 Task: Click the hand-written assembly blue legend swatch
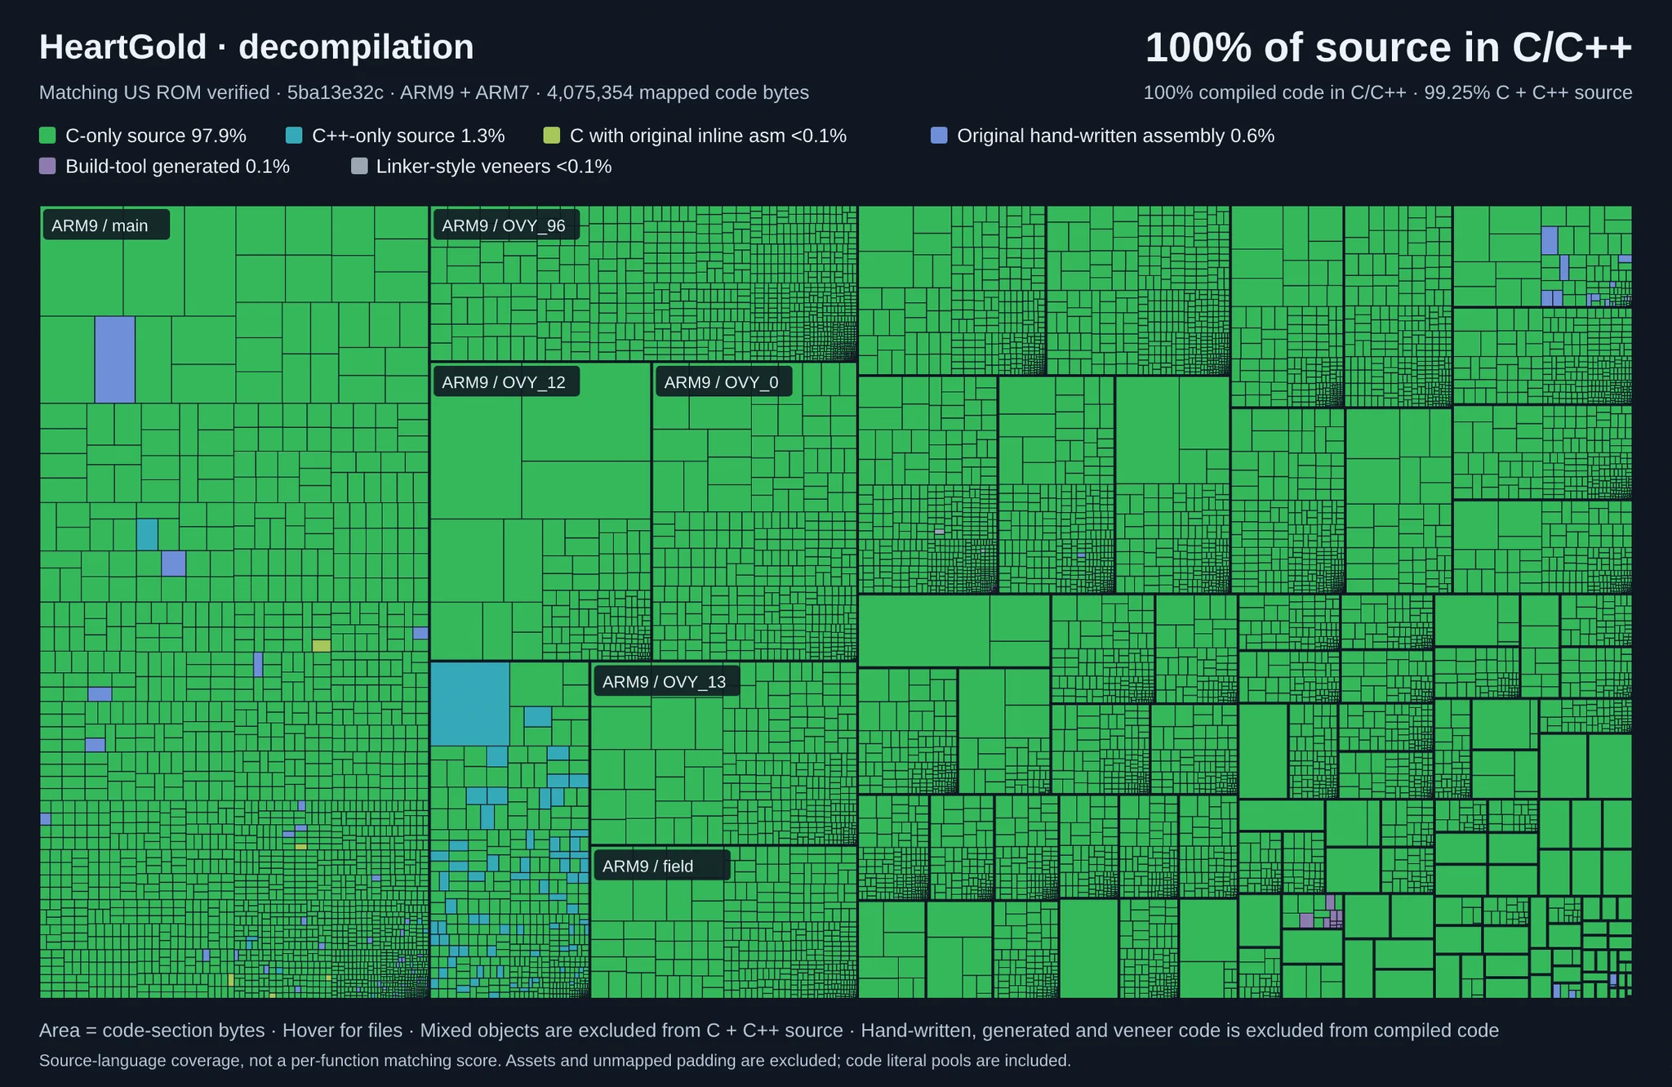(939, 136)
